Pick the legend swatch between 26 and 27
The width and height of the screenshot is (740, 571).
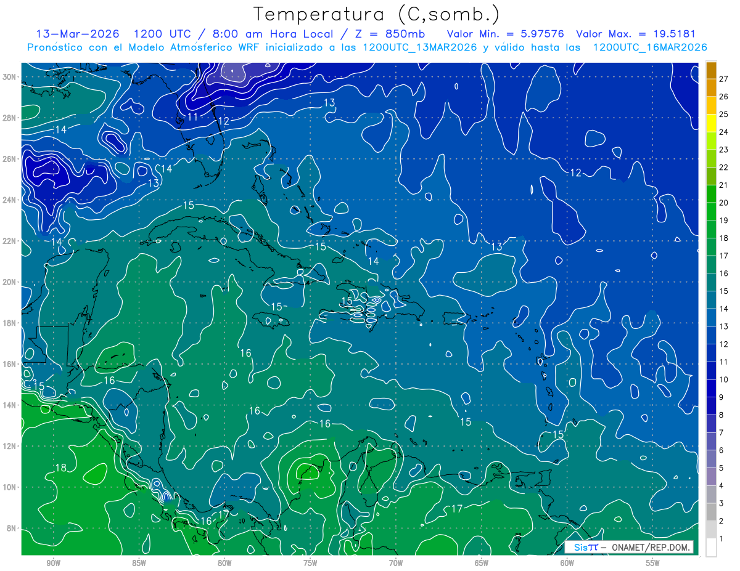coord(711,87)
